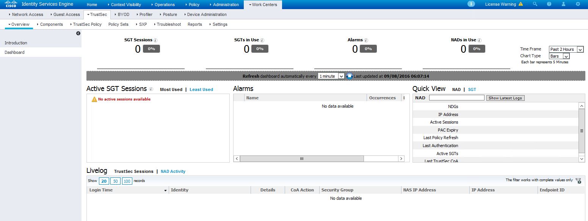The width and height of the screenshot is (588, 221).
Task: Click info icon next to NADs in Use
Action: [x=480, y=40]
